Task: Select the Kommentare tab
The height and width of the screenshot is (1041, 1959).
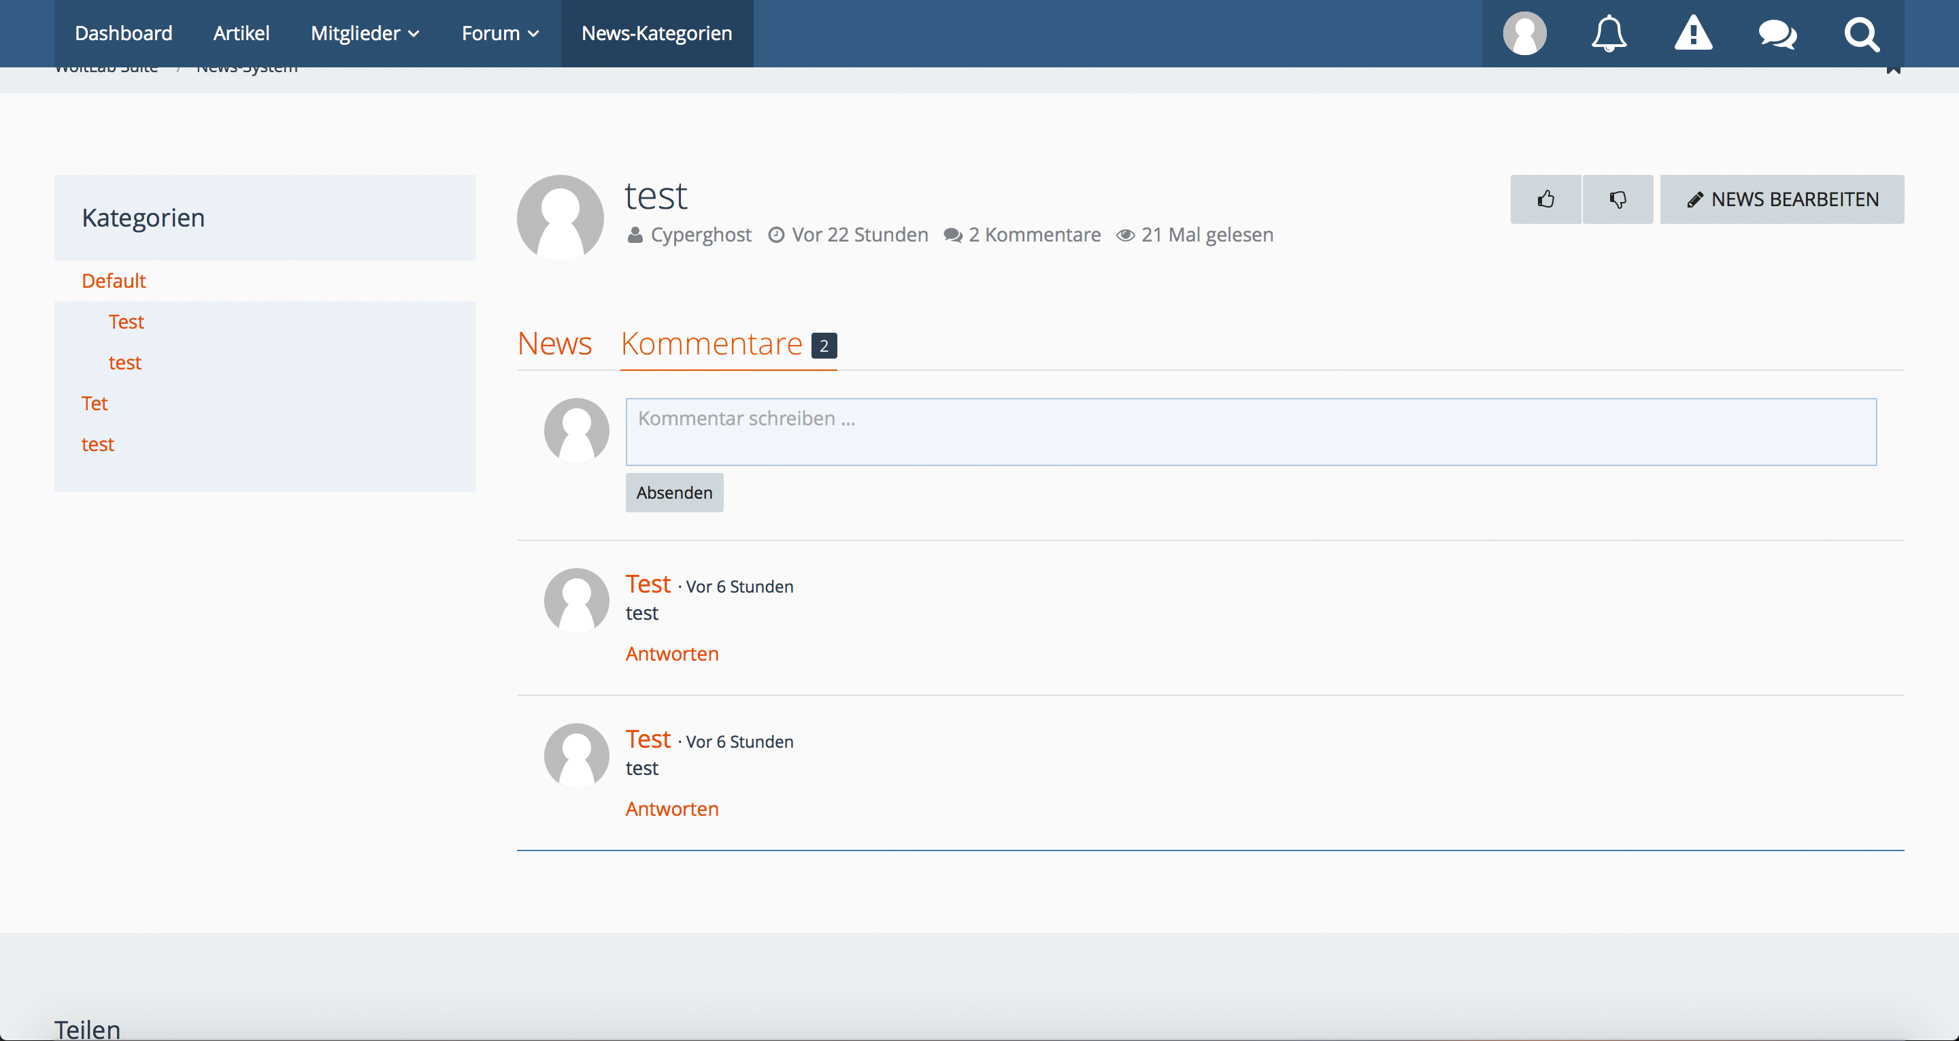Action: point(711,344)
